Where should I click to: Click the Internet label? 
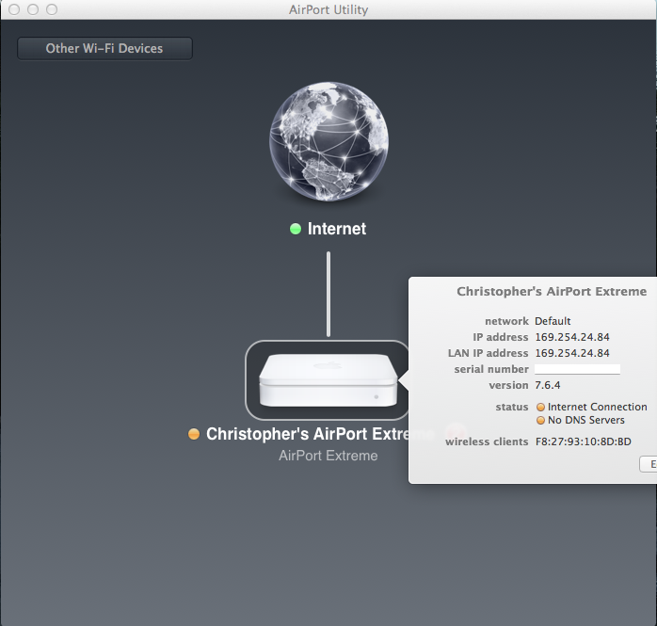[x=336, y=229]
